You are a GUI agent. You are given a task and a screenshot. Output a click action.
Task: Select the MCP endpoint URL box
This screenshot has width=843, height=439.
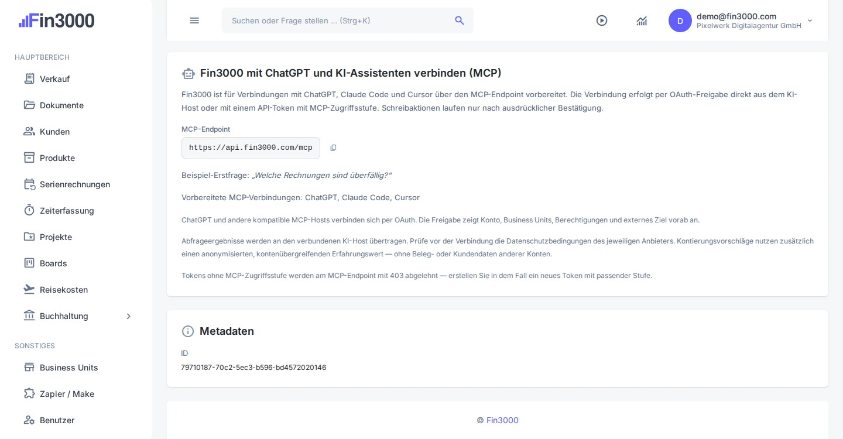pyautogui.click(x=251, y=148)
